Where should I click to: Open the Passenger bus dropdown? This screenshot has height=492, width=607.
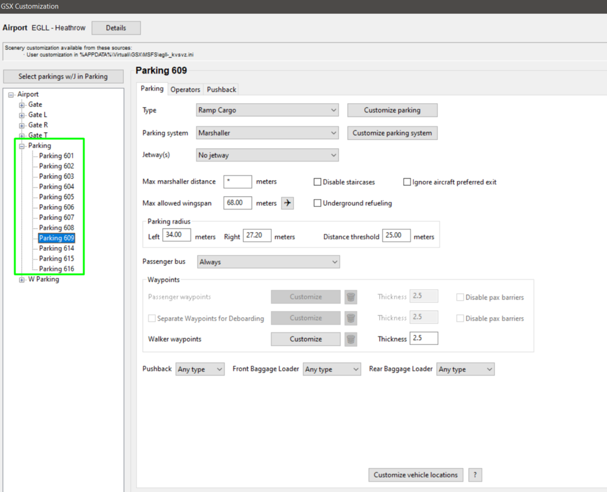click(x=268, y=262)
